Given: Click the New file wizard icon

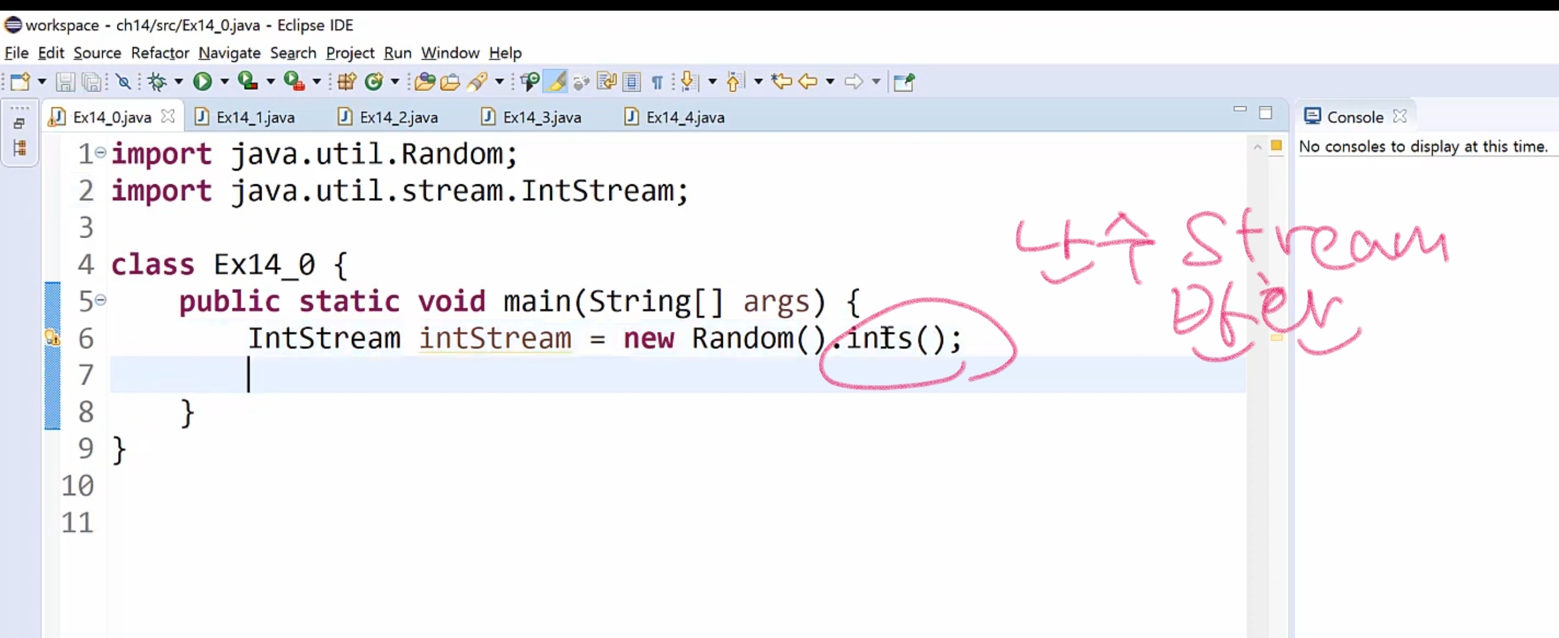Looking at the screenshot, I should [x=19, y=81].
